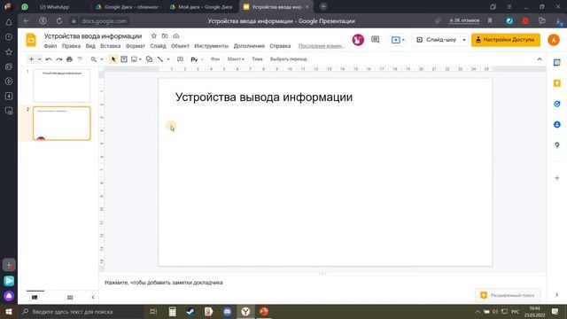Switch to the WhatsApp browser tab
Screen dimensions: 567x319
54,7
